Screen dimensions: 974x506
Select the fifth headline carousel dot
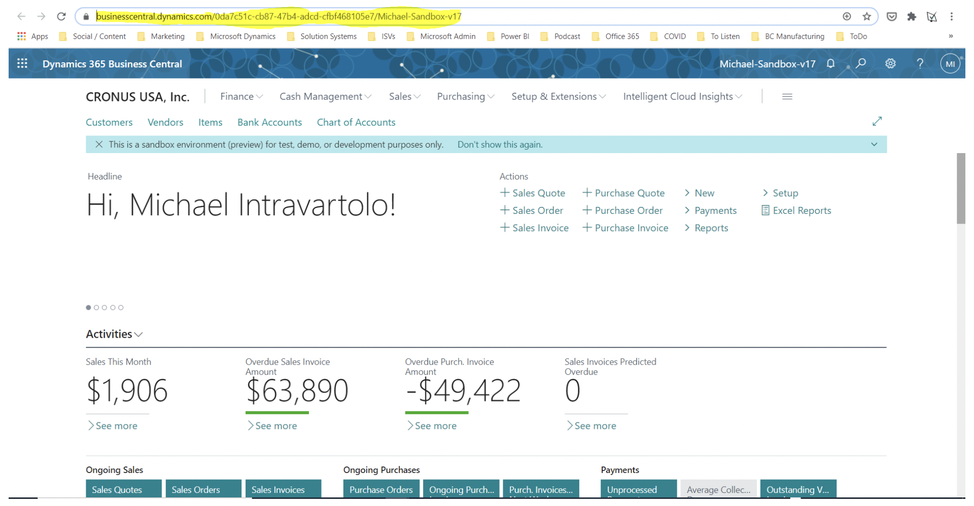point(121,308)
